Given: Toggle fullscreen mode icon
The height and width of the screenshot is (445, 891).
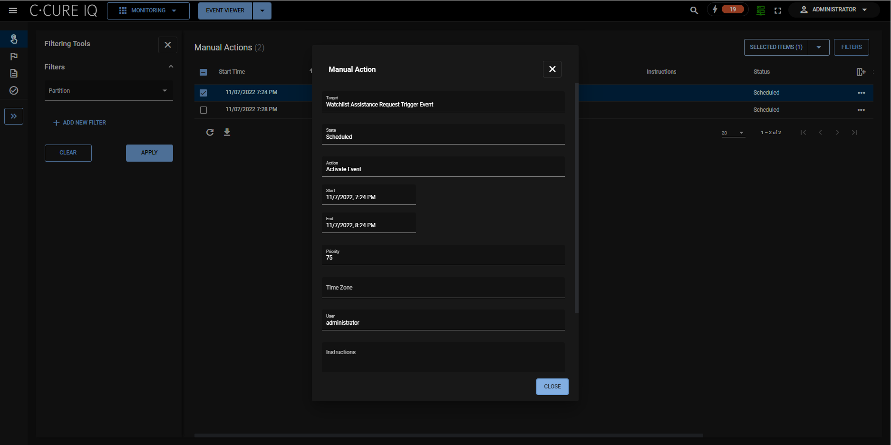Looking at the screenshot, I should point(778,10).
